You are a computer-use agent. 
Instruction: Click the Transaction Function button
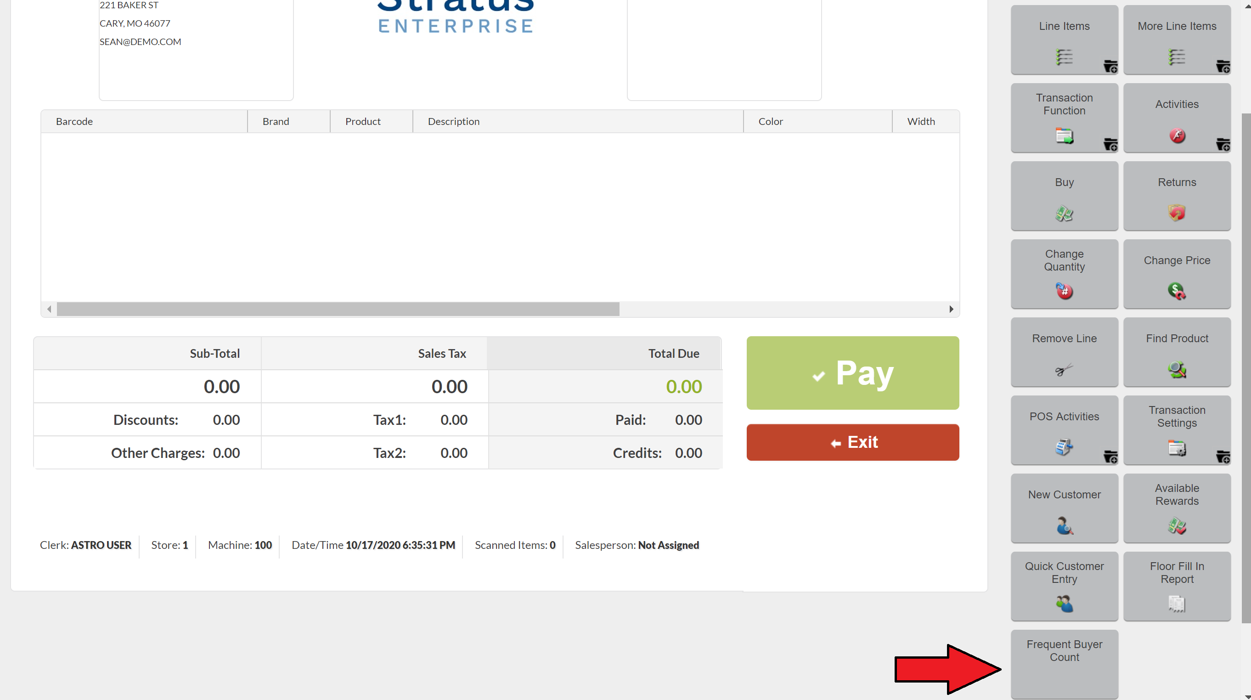click(1064, 118)
